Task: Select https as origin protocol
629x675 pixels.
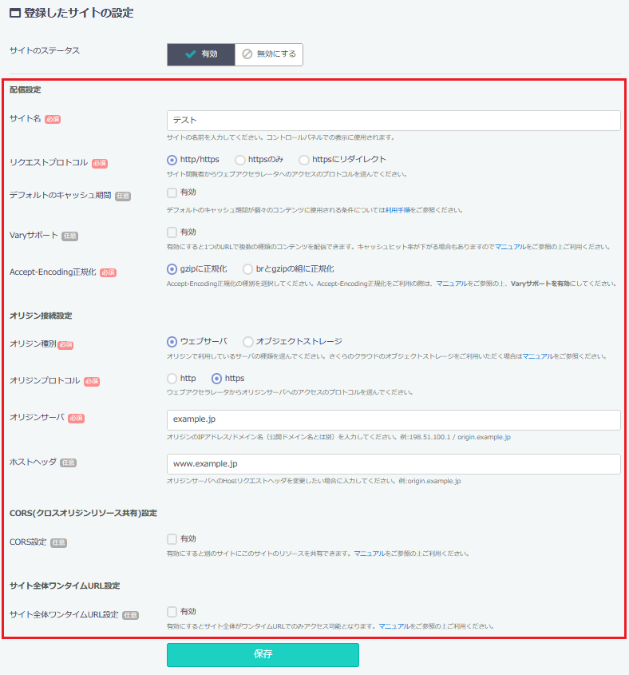Action: [216, 379]
